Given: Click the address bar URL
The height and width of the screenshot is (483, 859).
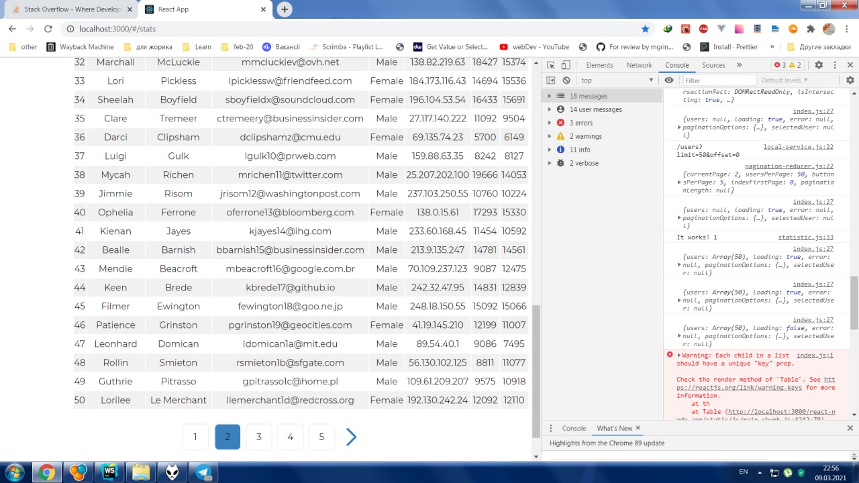Looking at the screenshot, I should pyautogui.click(x=117, y=29).
